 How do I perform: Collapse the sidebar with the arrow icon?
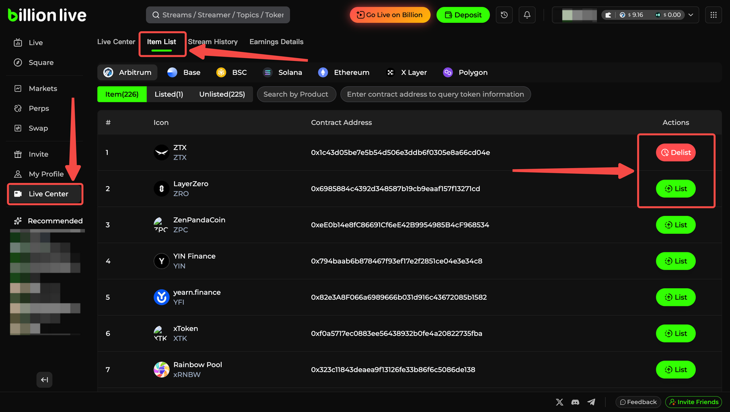44,380
